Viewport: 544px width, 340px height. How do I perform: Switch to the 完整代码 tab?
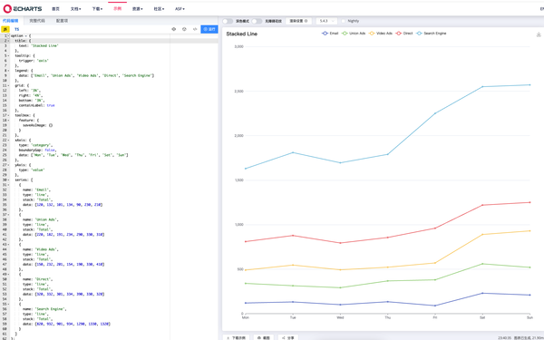(x=37, y=21)
